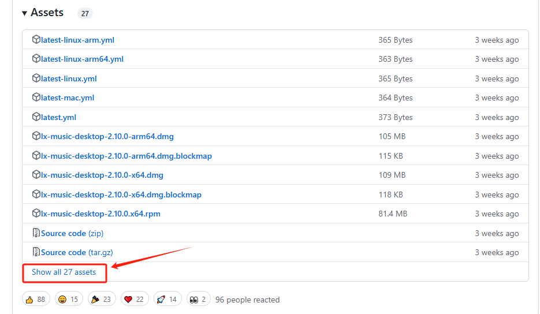
Task: React with thumbs up emoji
Action: click(x=36, y=299)
